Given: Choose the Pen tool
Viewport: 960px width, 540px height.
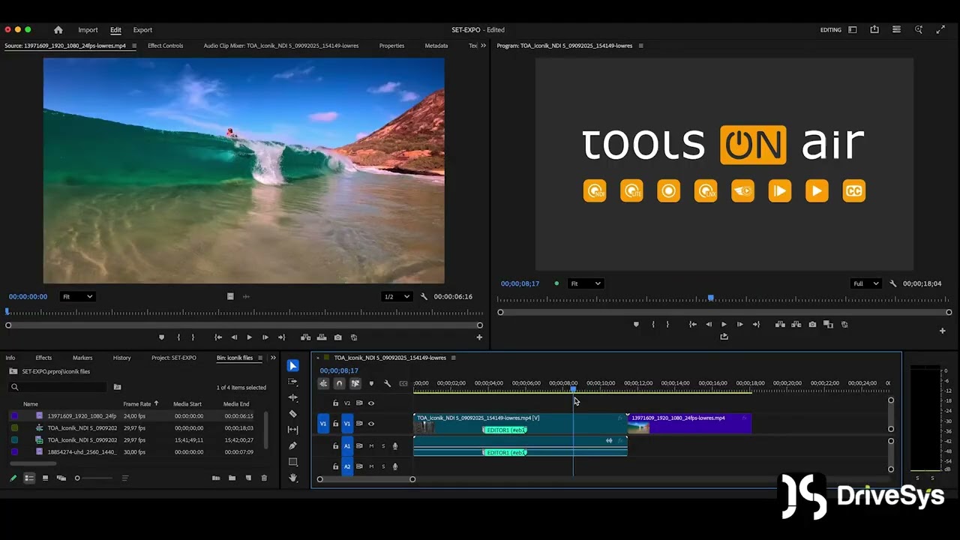Looking at the screenshot, I should click(x=293, y=445).
